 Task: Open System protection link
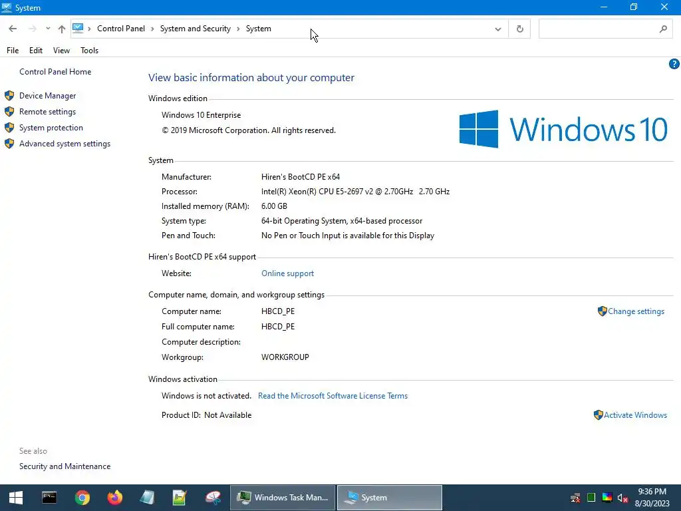[51, 128]
